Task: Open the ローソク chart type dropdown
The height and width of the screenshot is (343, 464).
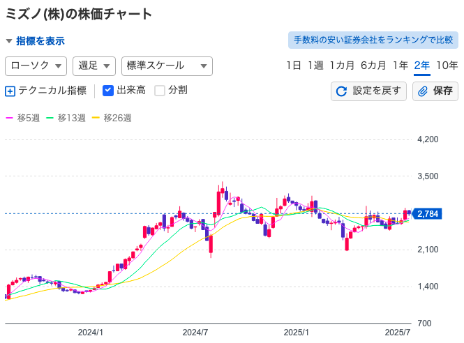Action: point(36,66)
